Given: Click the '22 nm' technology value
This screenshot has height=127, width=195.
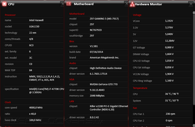Looking at the screenshot, I should 33,33.
